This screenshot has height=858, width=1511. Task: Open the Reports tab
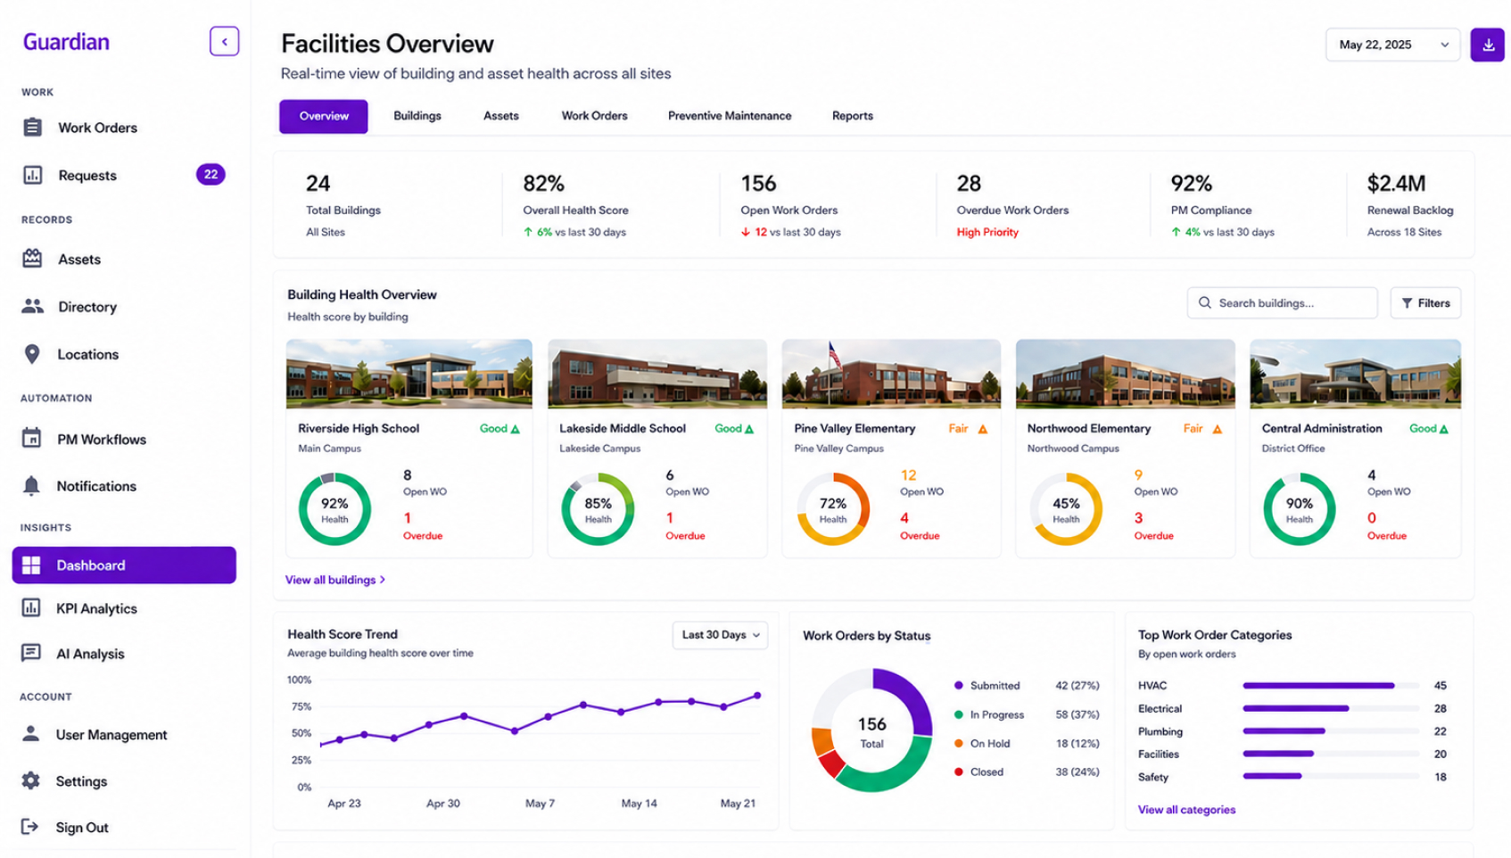click(x=853, y=116)
